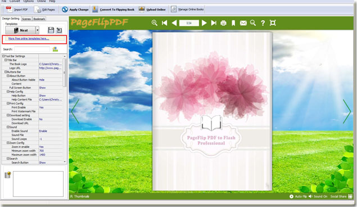Click the zoom in magnifier in viewer bar
The width and height of the screenshot is (357, 207).
155,22
